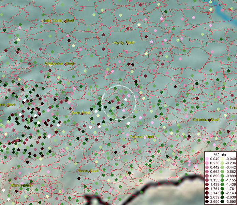The height and width of the screenshot is (205, 237).
Task: Click the -0.899 legend value text
Action: pos(231,176)
